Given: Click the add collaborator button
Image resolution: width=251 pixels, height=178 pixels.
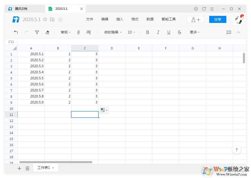Looking at the screenshot, I should pos(195,19).
